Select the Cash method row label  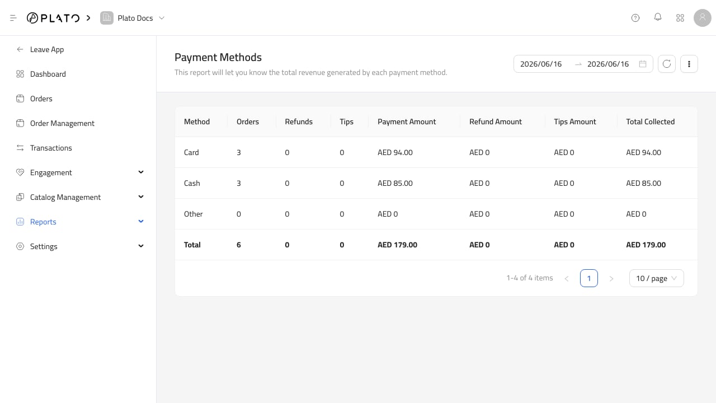tap(192, 183)
